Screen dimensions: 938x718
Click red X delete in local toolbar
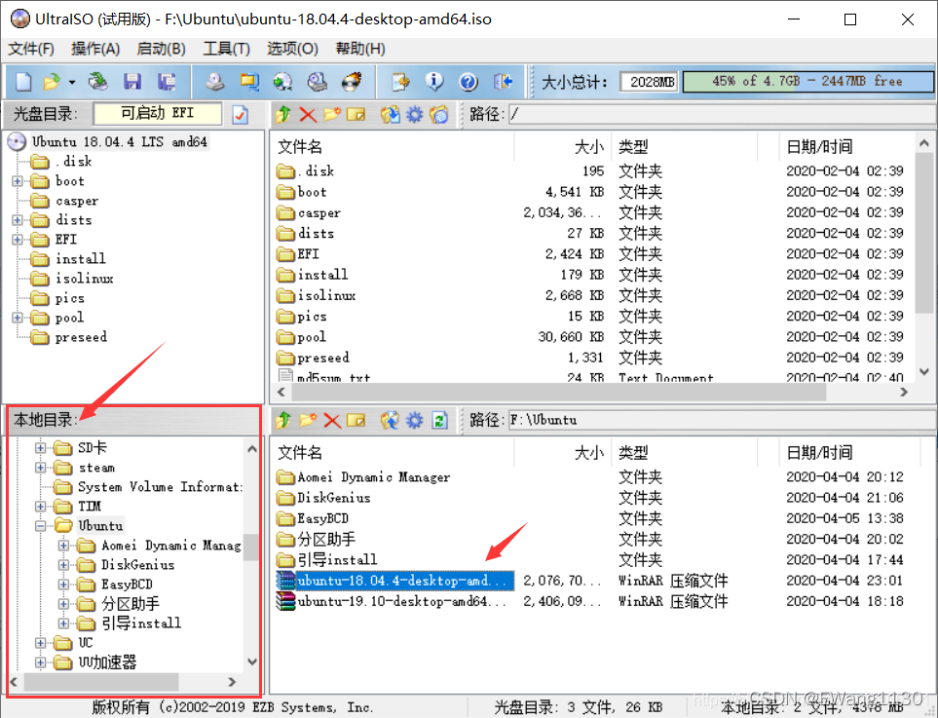pos(332,421)
